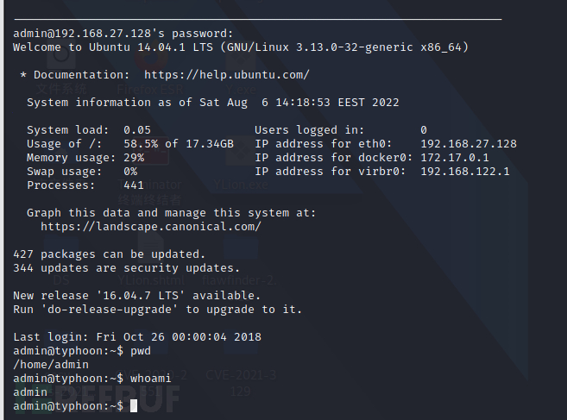The height and width of the screenshot is (420, 567).
Task: Click the help.ubuntu.com documentation URL
Action: coord(227,75)
